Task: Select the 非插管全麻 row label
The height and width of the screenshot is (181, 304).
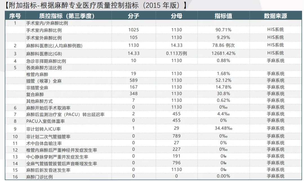Action: pyautogui.click(x=37, y=88)
